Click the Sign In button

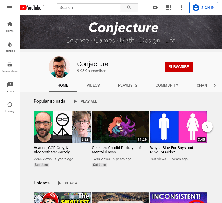203,8
